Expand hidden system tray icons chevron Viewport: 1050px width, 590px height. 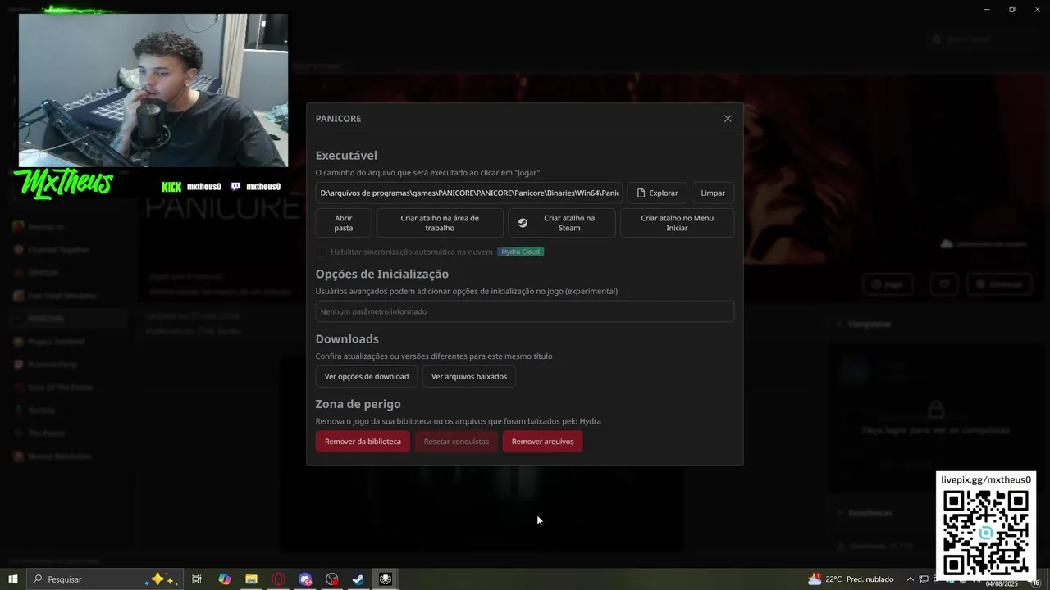tap(910, 579)
